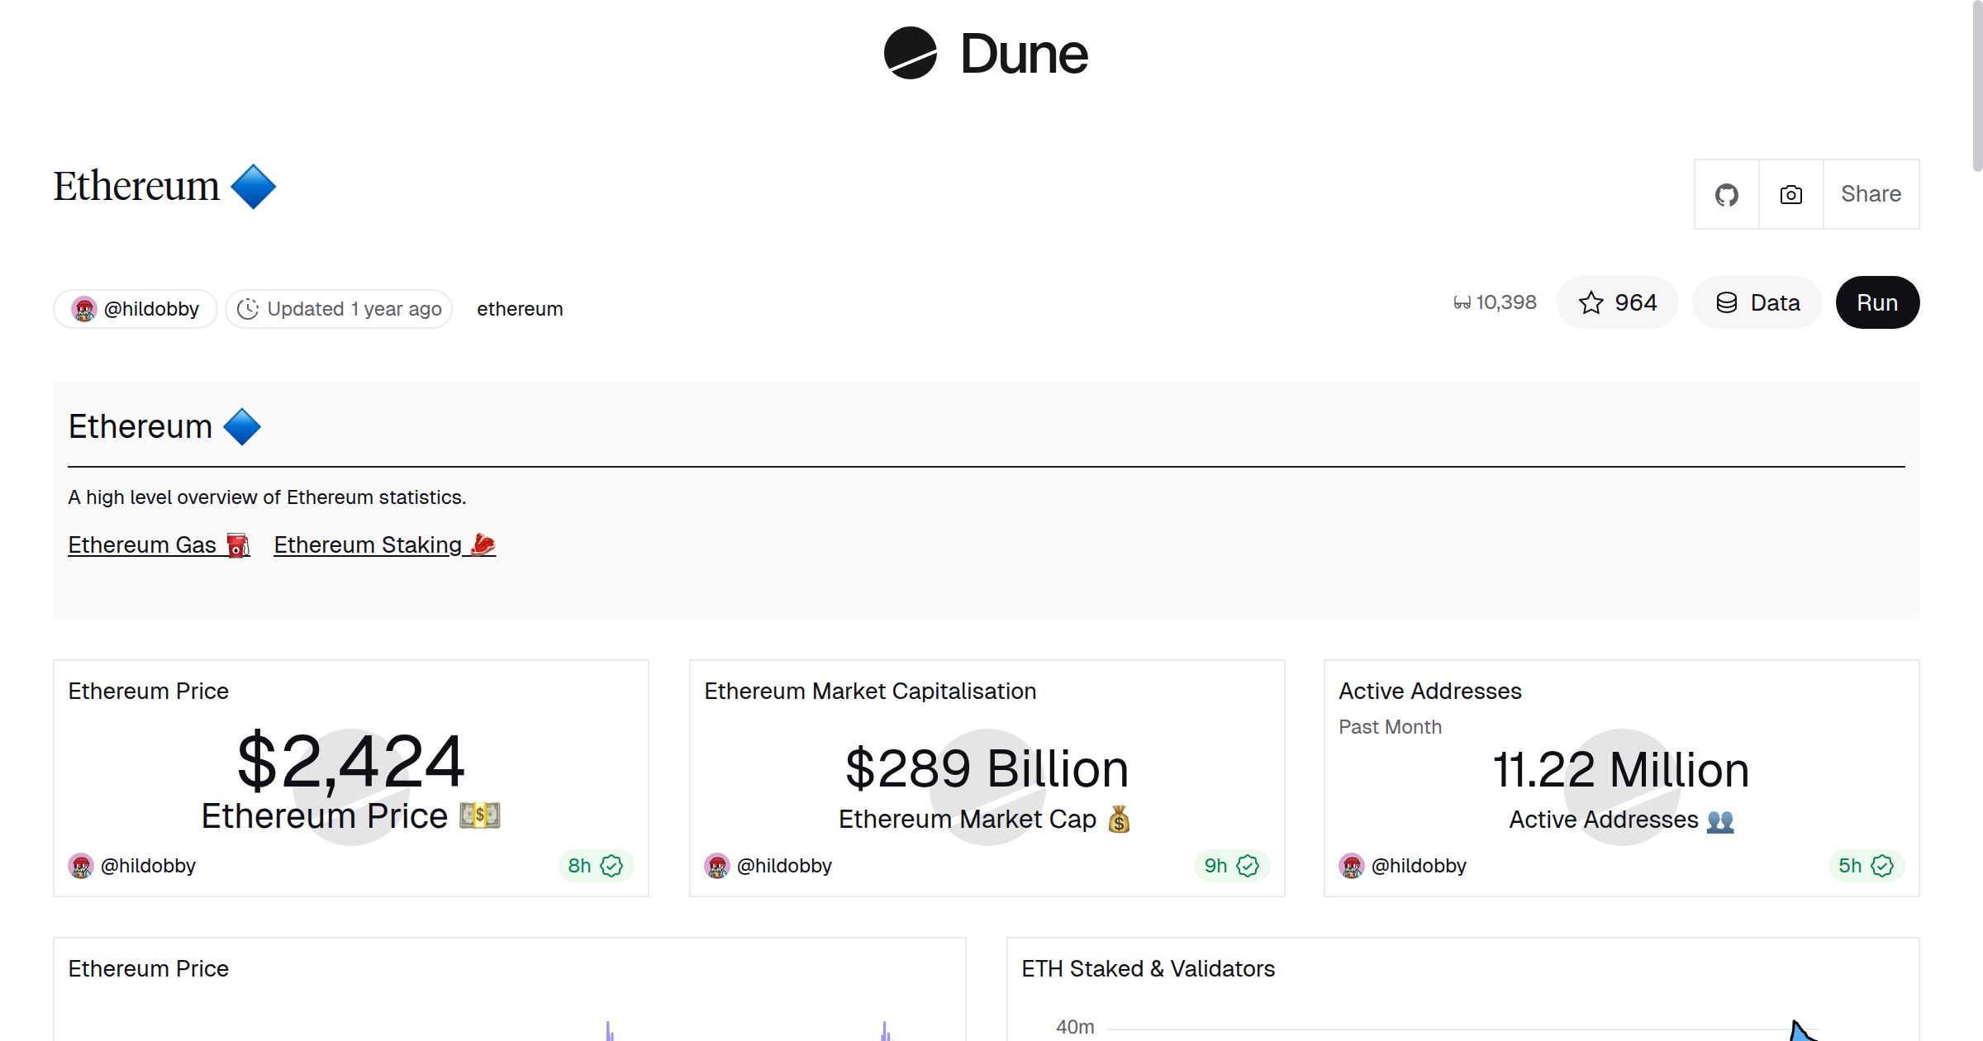
Task: Click the green verified badge on Ethereum Price
Action: click(611, 865)
